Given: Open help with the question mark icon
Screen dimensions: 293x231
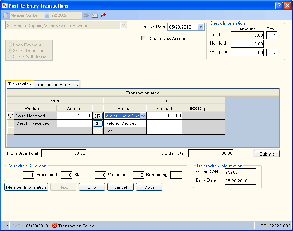Looking at the screenshot, I should [279, 6].
